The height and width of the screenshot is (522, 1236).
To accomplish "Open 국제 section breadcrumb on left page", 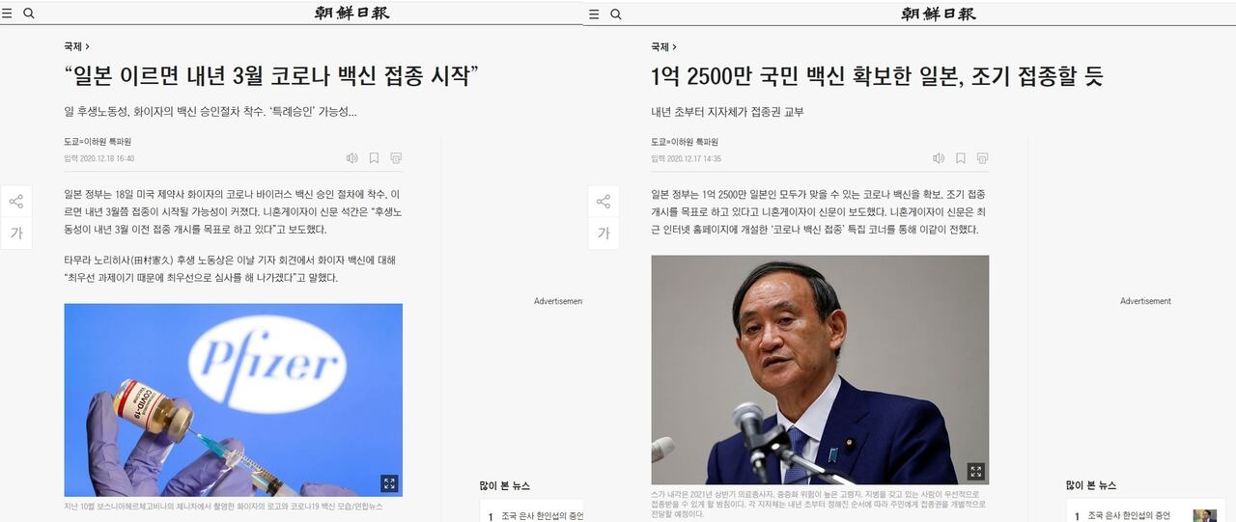I will tap(73, 46).
